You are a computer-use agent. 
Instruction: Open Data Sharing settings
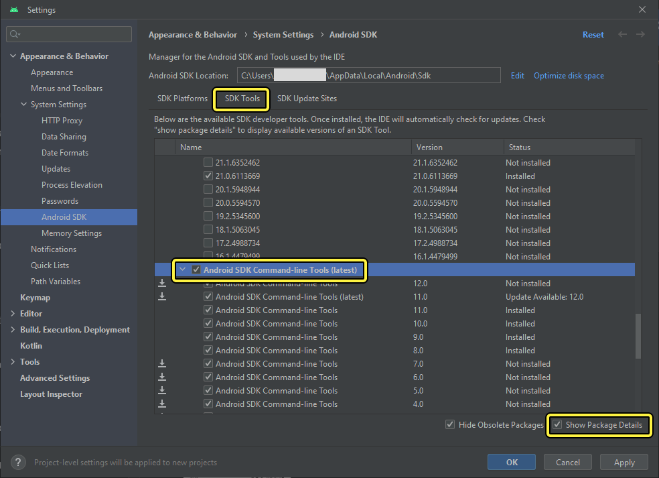tap(64, 137)
